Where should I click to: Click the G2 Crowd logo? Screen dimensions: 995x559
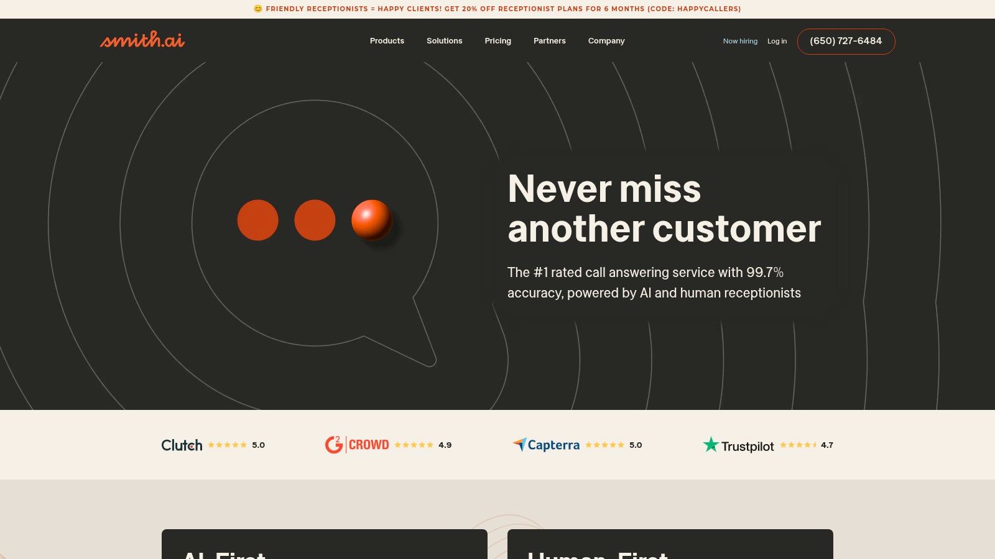pyautogui.click(x=357, y=445)
